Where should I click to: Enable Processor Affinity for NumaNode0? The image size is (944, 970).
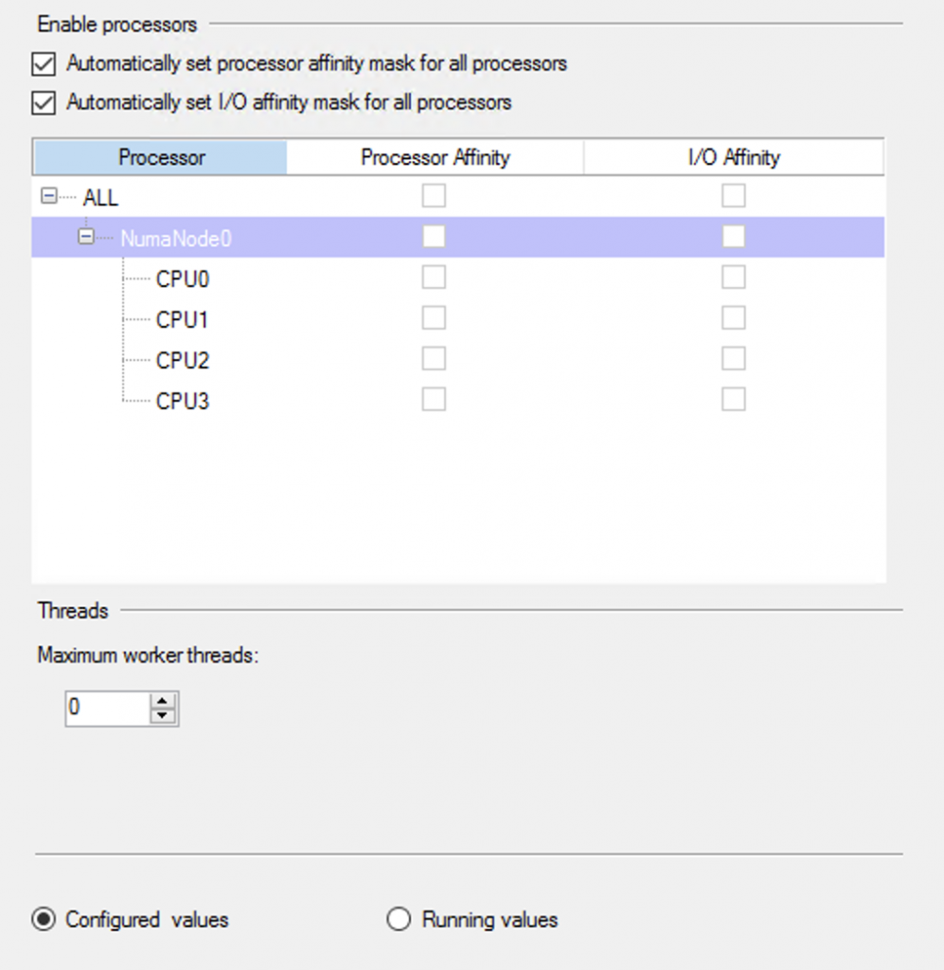pos(434,237)
